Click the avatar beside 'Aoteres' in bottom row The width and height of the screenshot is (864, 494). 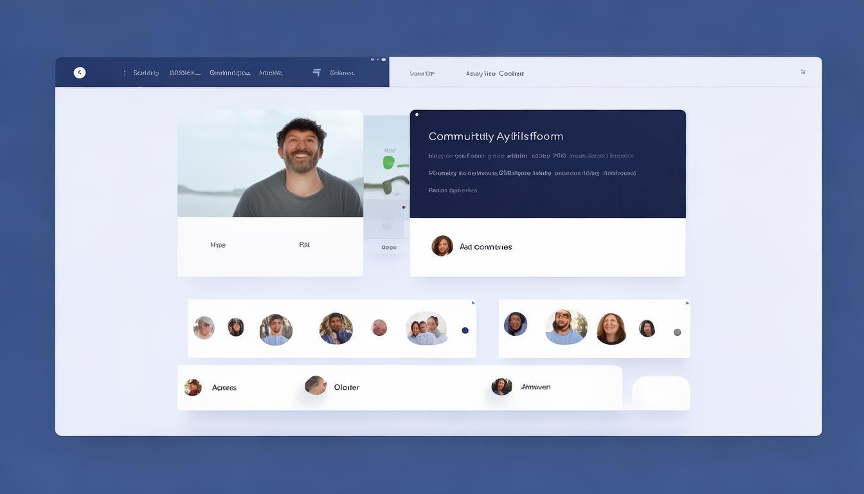193,387
